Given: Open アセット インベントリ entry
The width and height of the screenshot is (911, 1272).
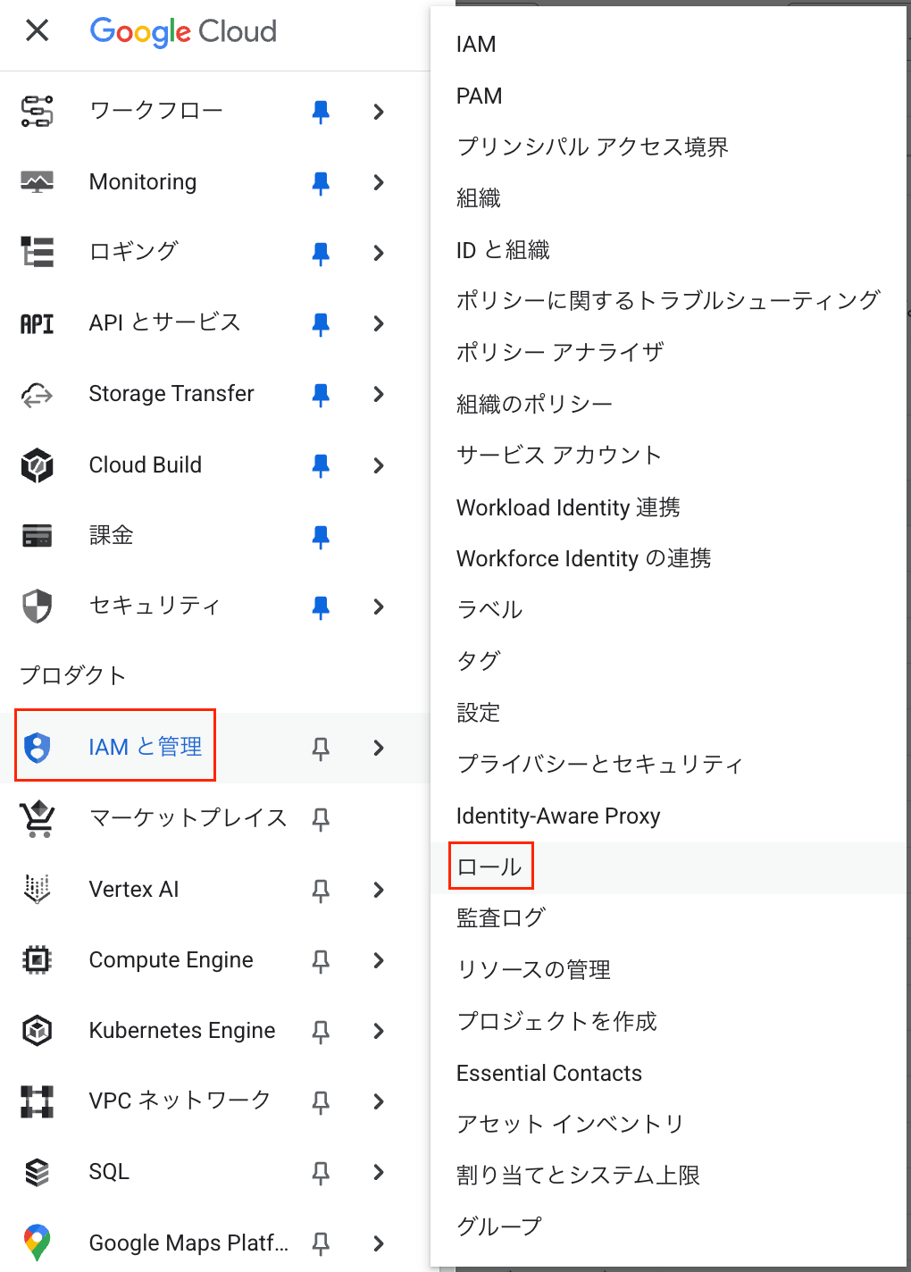Looking at the screenshot, I should pos(571,1124).
